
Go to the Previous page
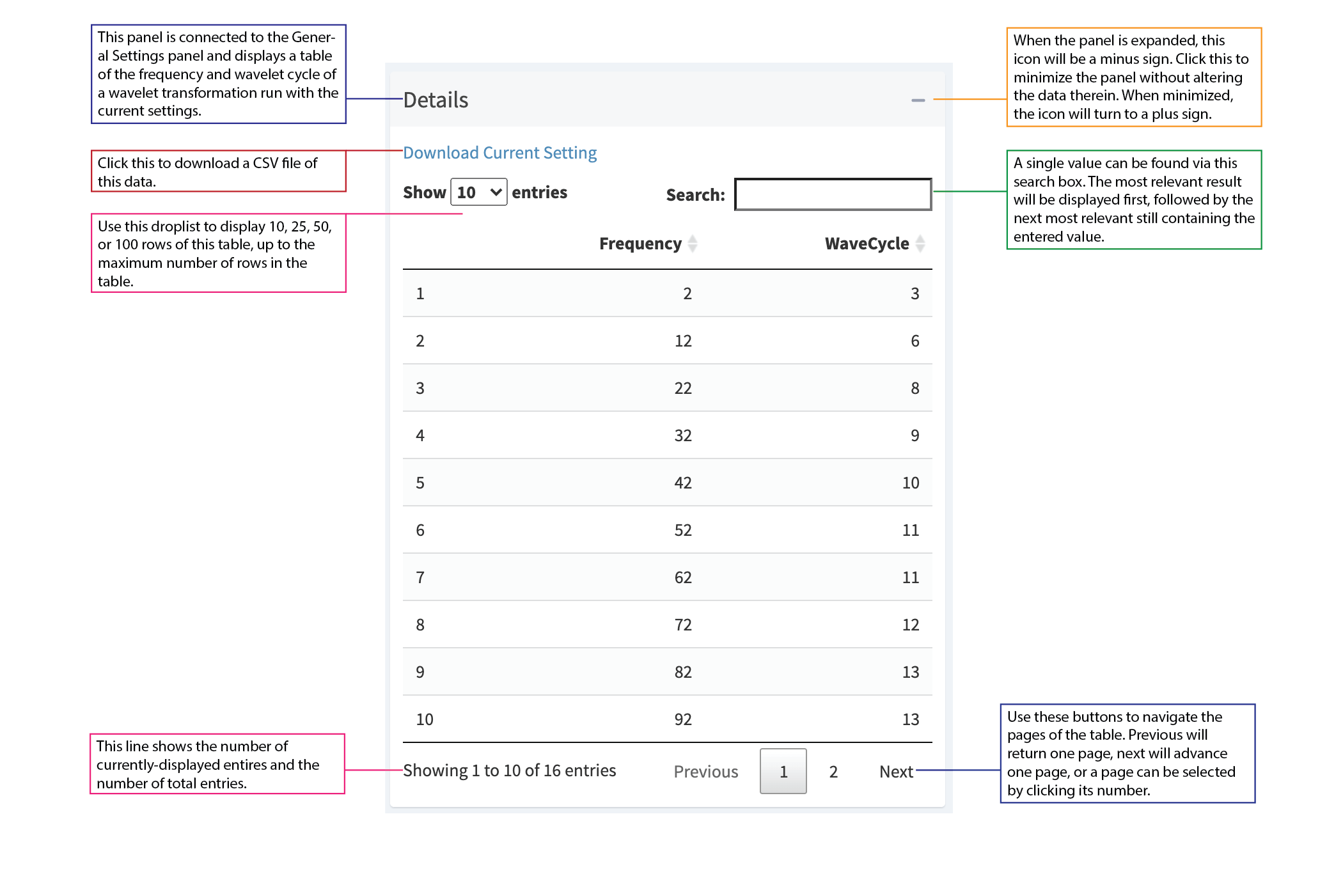(705, 772)
